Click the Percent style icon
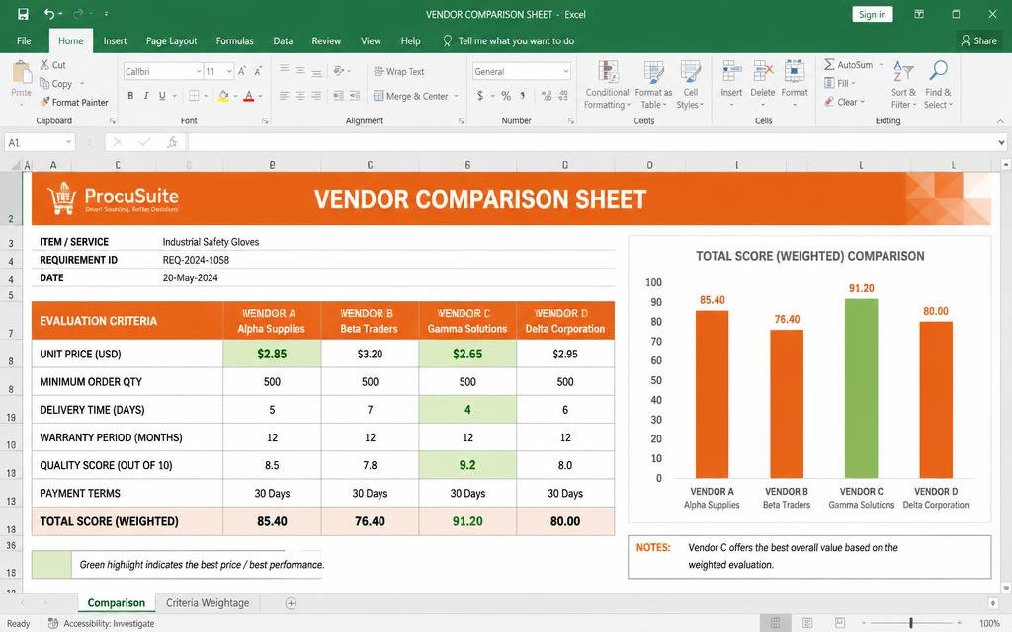The width and height of the screenshot is (1012, 632). (506, 96)
